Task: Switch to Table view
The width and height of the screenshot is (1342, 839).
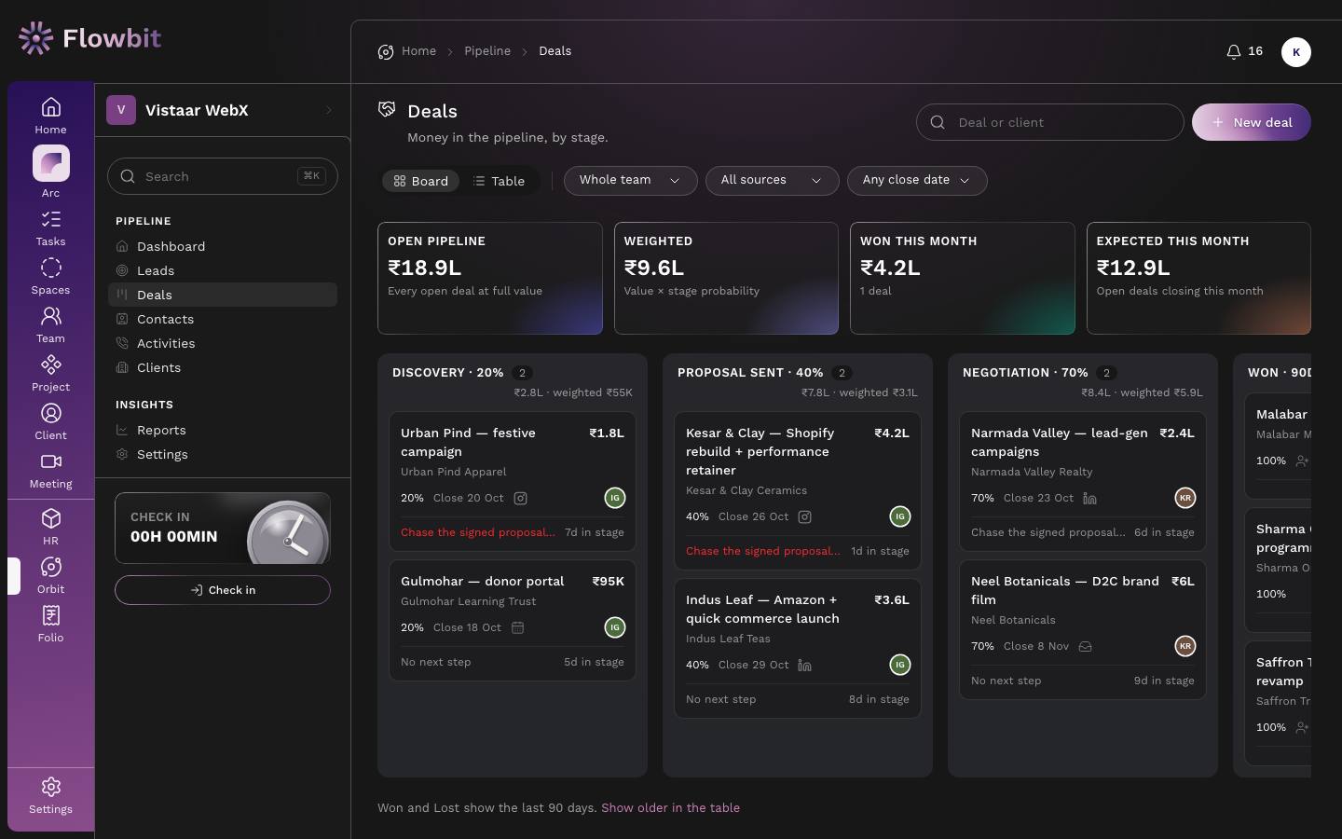Action: 499,181
